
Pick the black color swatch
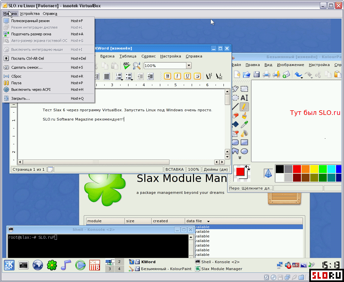pyautogui.click(x=279, y=169)
